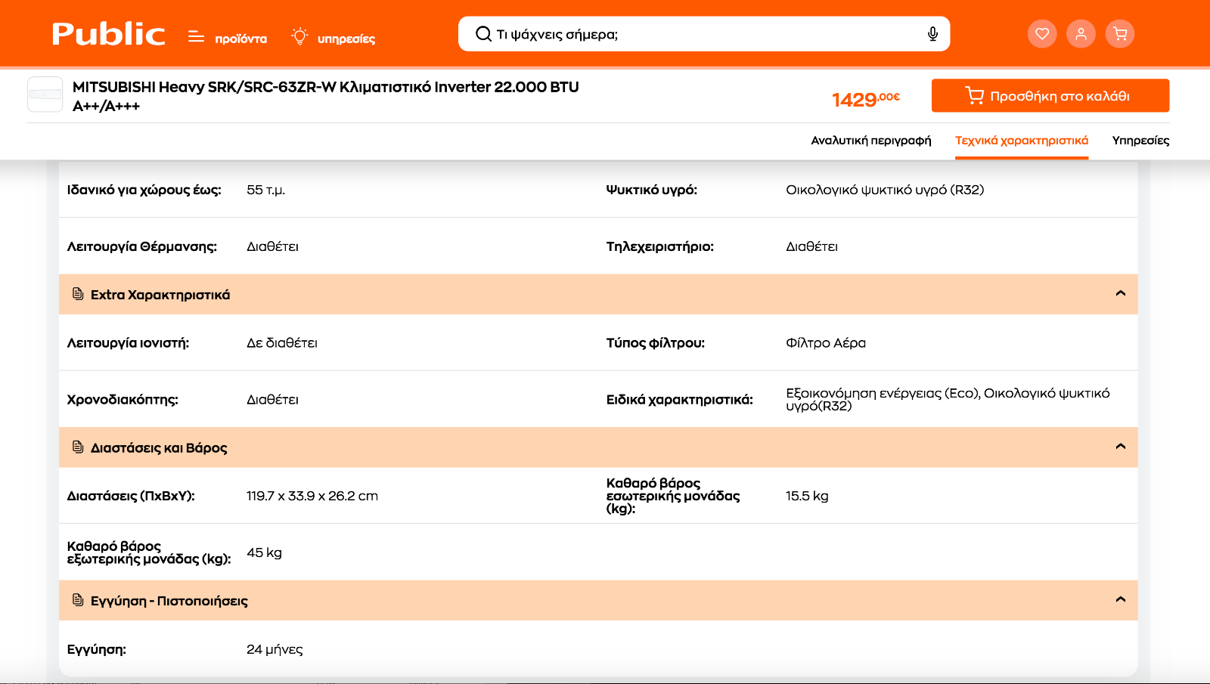Switch to 'Αναλυτική περιγραφή' tab
The height and width of the screenshot is (684, 1210).
[871, 141]
